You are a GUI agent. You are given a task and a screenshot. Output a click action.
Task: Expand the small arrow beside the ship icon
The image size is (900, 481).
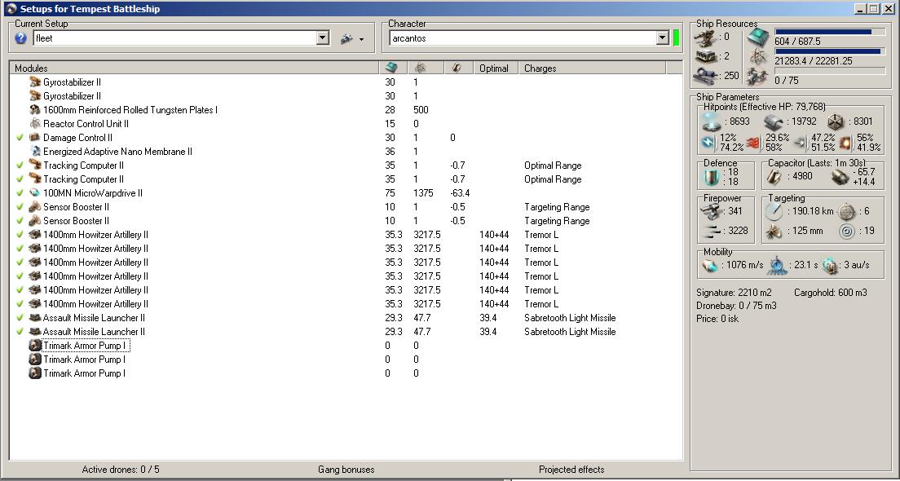(362, 40)
